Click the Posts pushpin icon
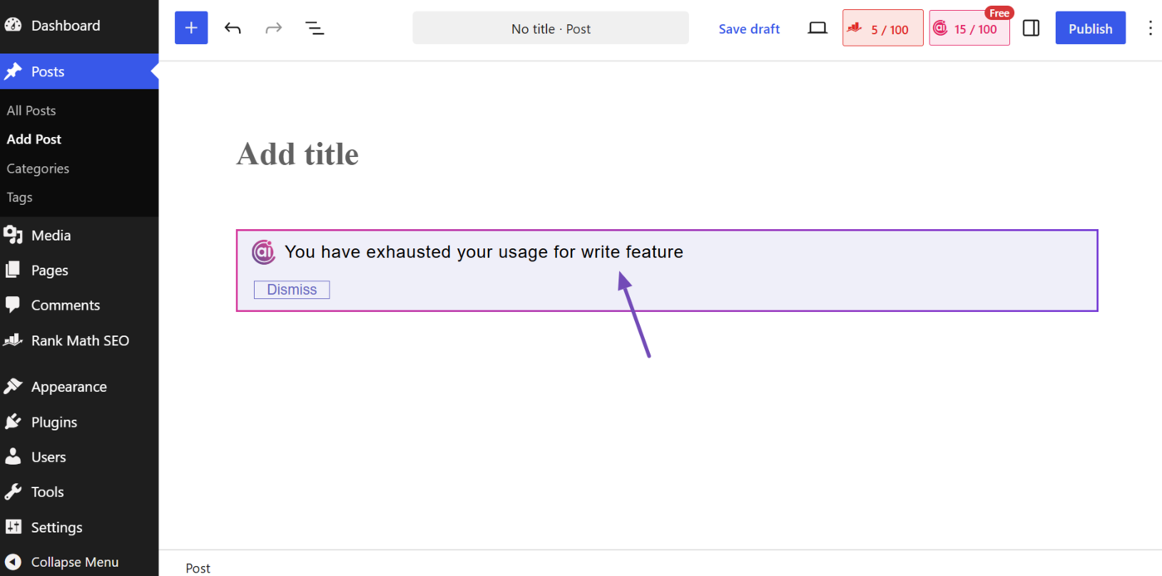The image size is (1162, 576). click(13, 71)
